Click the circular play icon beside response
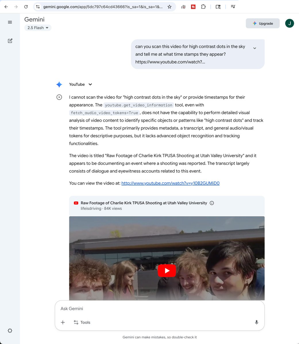299x344 pixels. click(59, 97)
